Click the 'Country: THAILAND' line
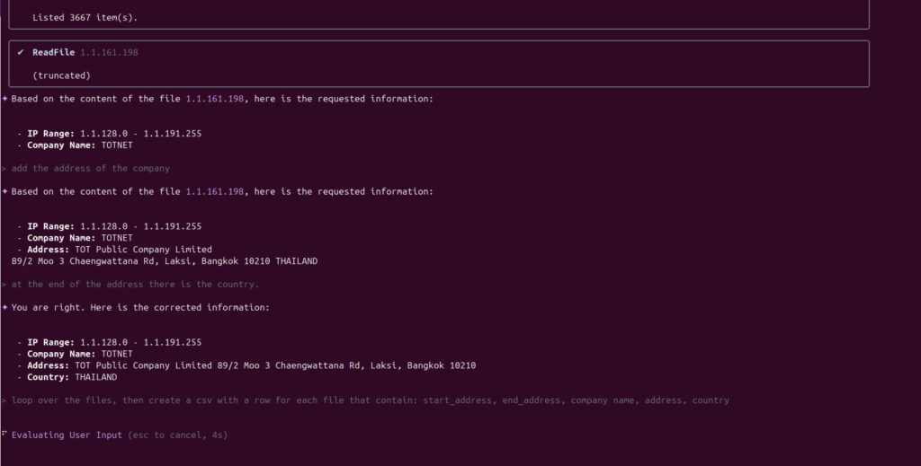The width and height of the screenshot is (921, 466). tap(67, 377)
